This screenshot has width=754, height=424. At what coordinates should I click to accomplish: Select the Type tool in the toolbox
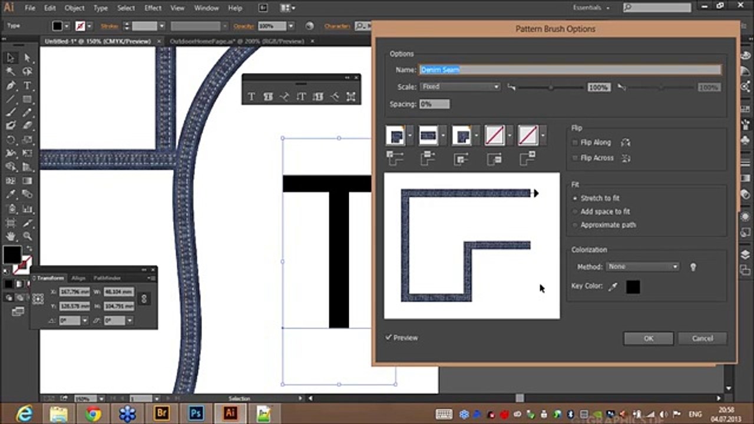pos(27,85)
